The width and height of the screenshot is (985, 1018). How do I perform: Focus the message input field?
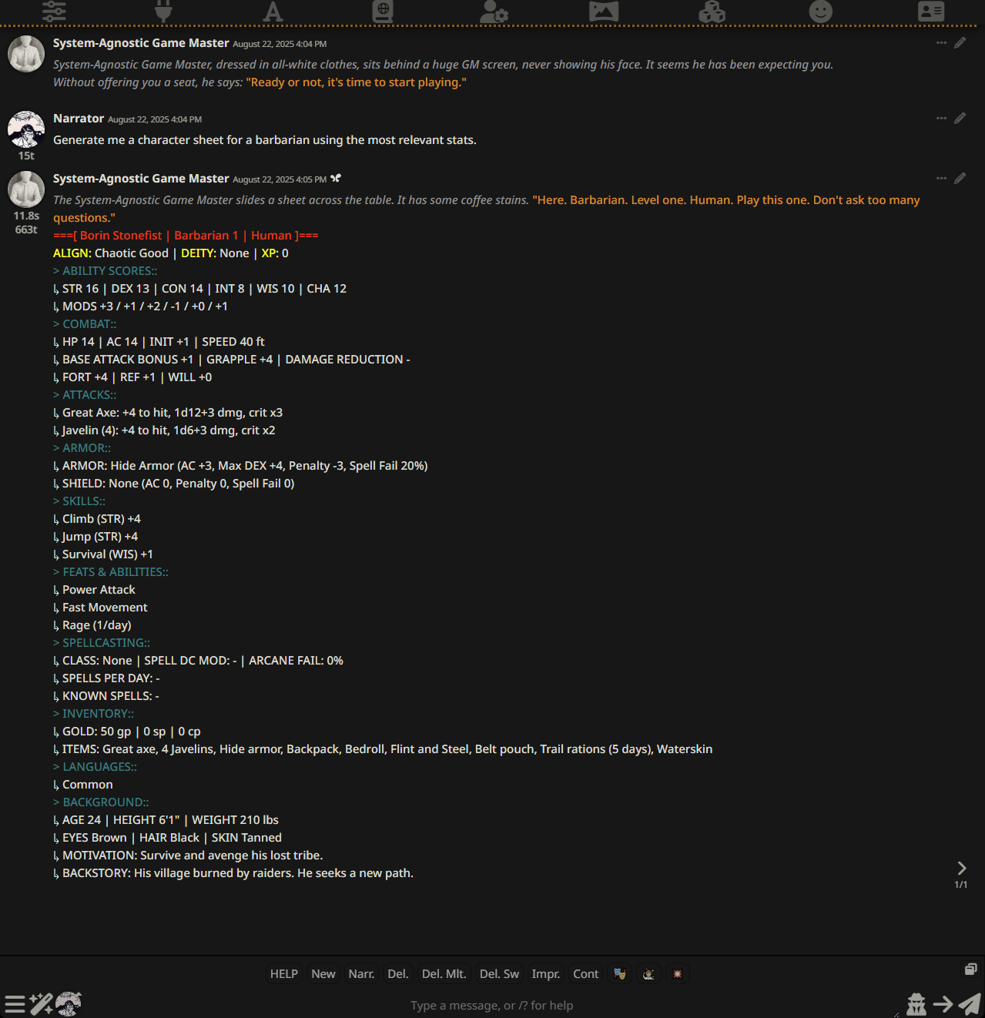tap(492, 1005)
